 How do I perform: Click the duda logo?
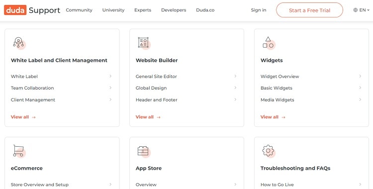click(15, 10)
